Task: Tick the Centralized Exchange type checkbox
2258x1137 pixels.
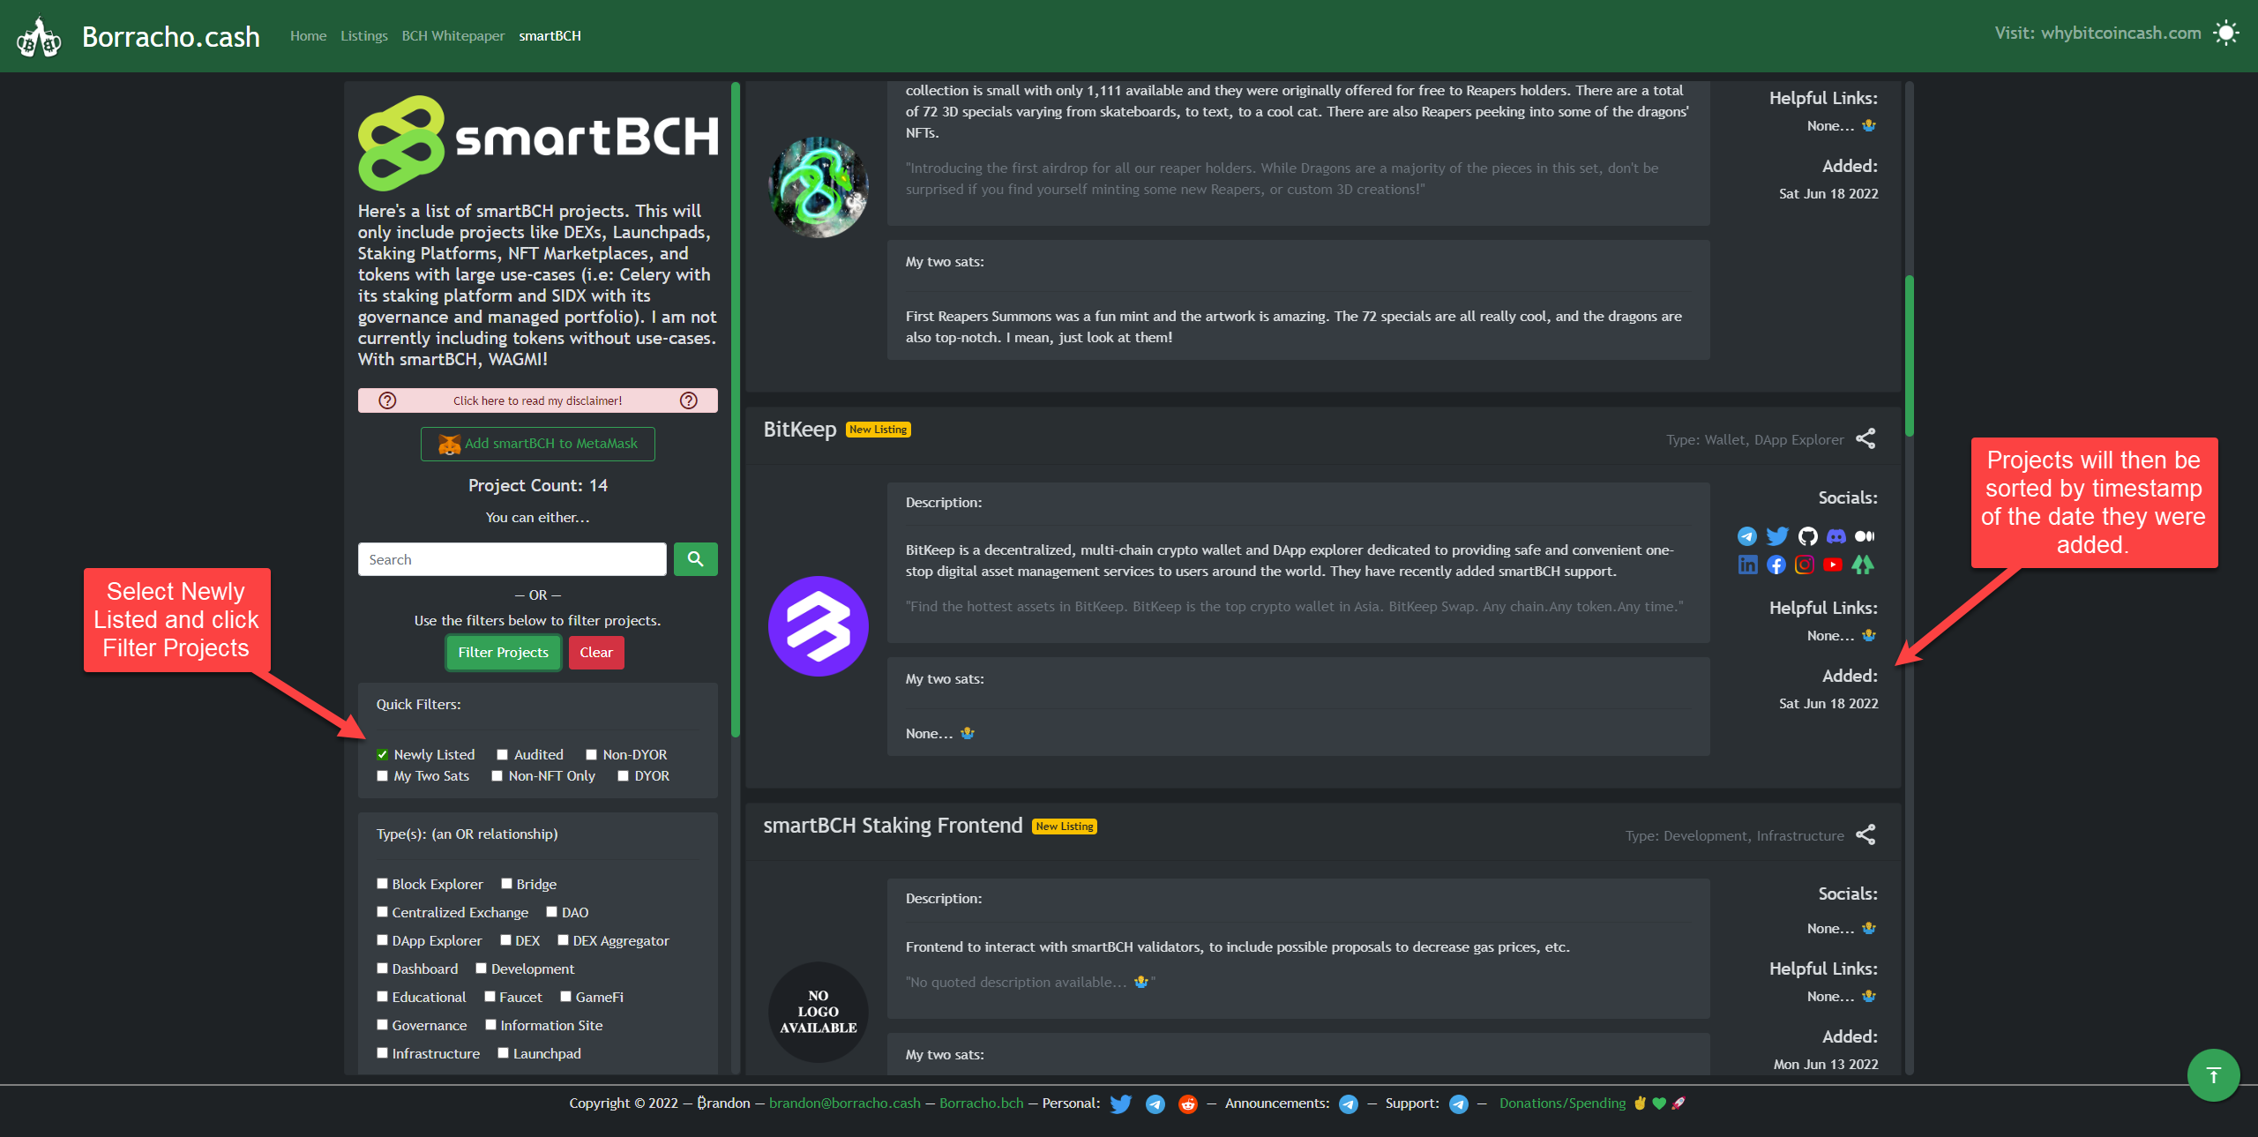Action: (x=382, y=912)
